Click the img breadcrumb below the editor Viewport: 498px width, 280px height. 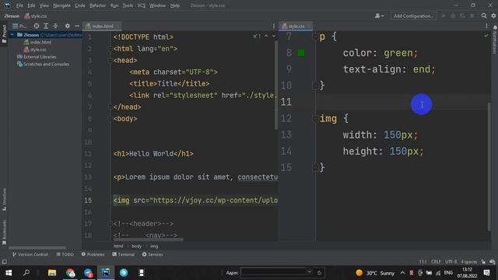[154, 246]
